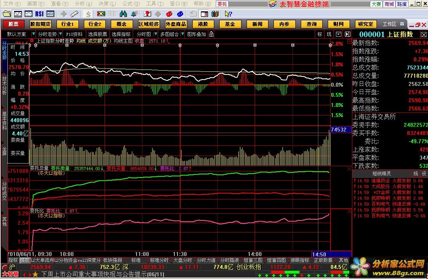This screenshot has width=428, height=279.
Task: Select the 大盘分时 bottom indicator tab
Action: [183, 260]
